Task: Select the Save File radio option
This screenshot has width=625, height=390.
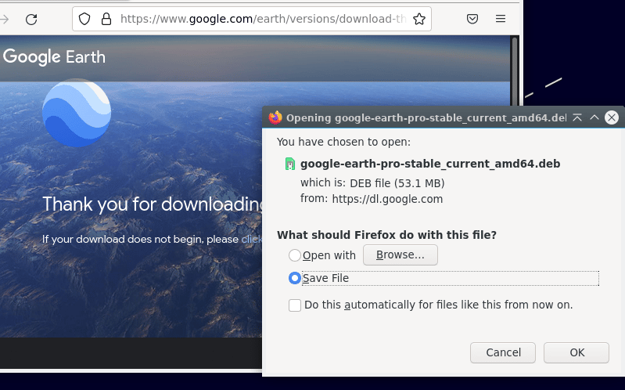Action: (295, 278)
